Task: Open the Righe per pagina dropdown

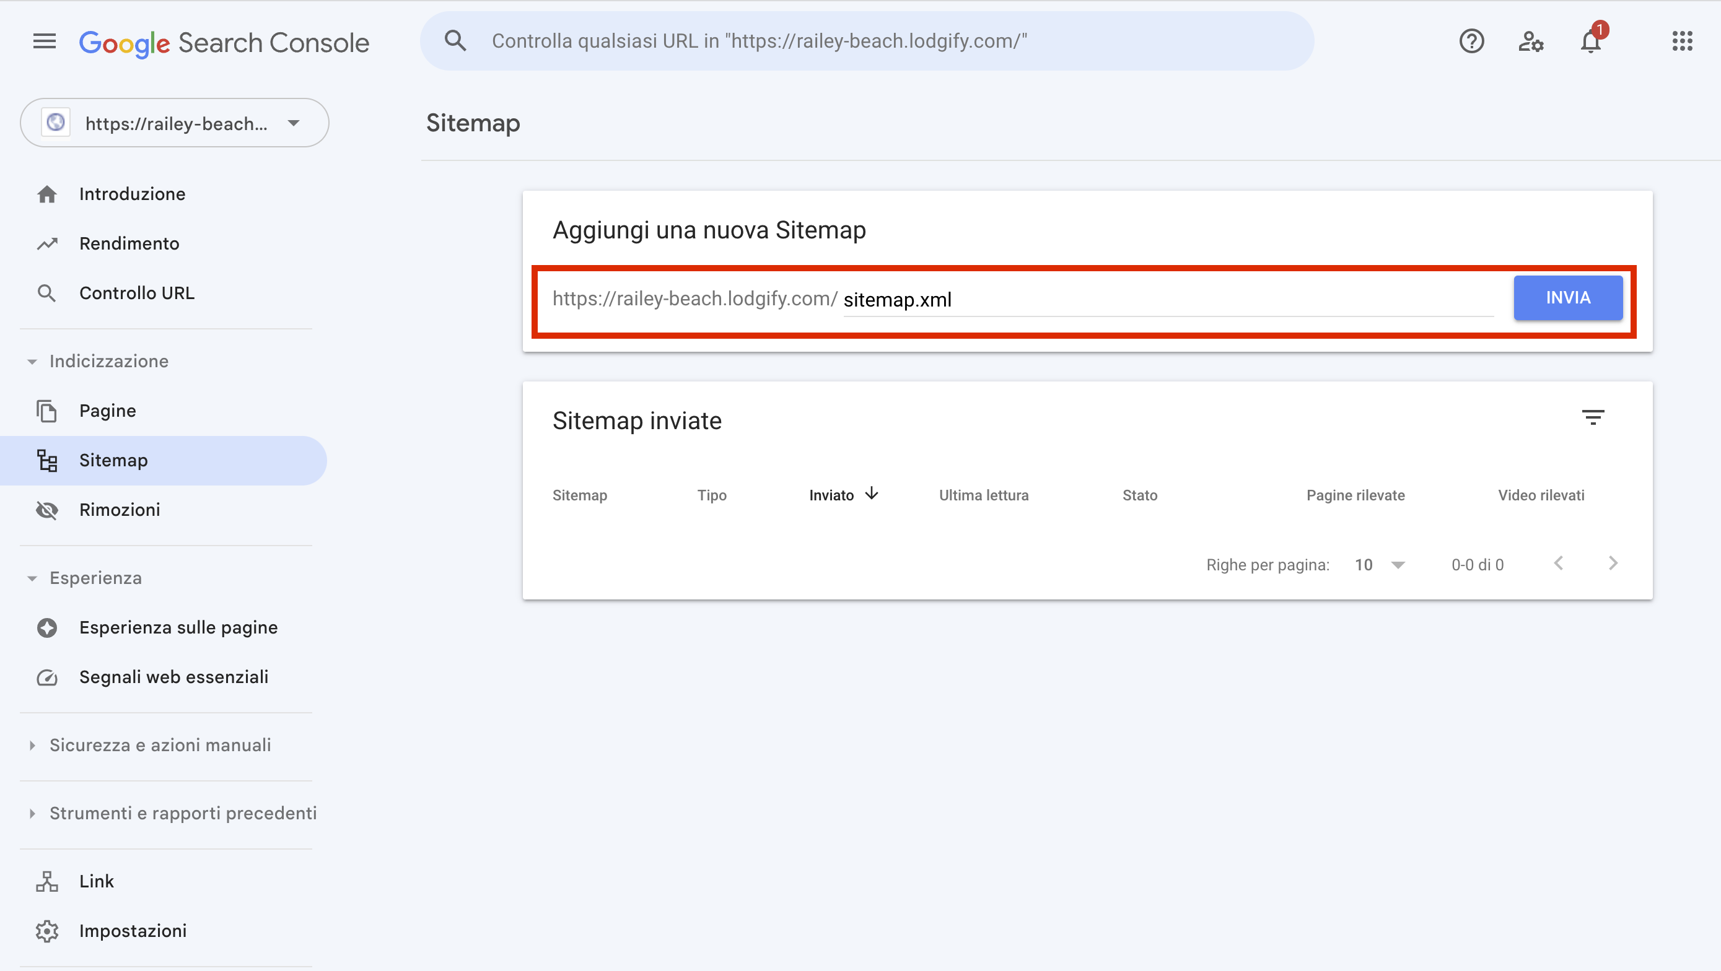Action: pos(1380,565)
